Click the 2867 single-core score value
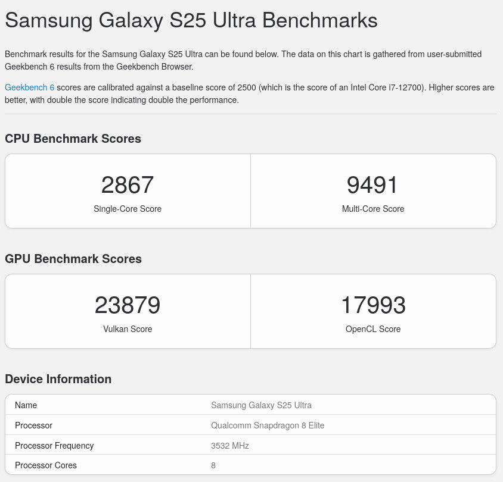 point(128,185)
